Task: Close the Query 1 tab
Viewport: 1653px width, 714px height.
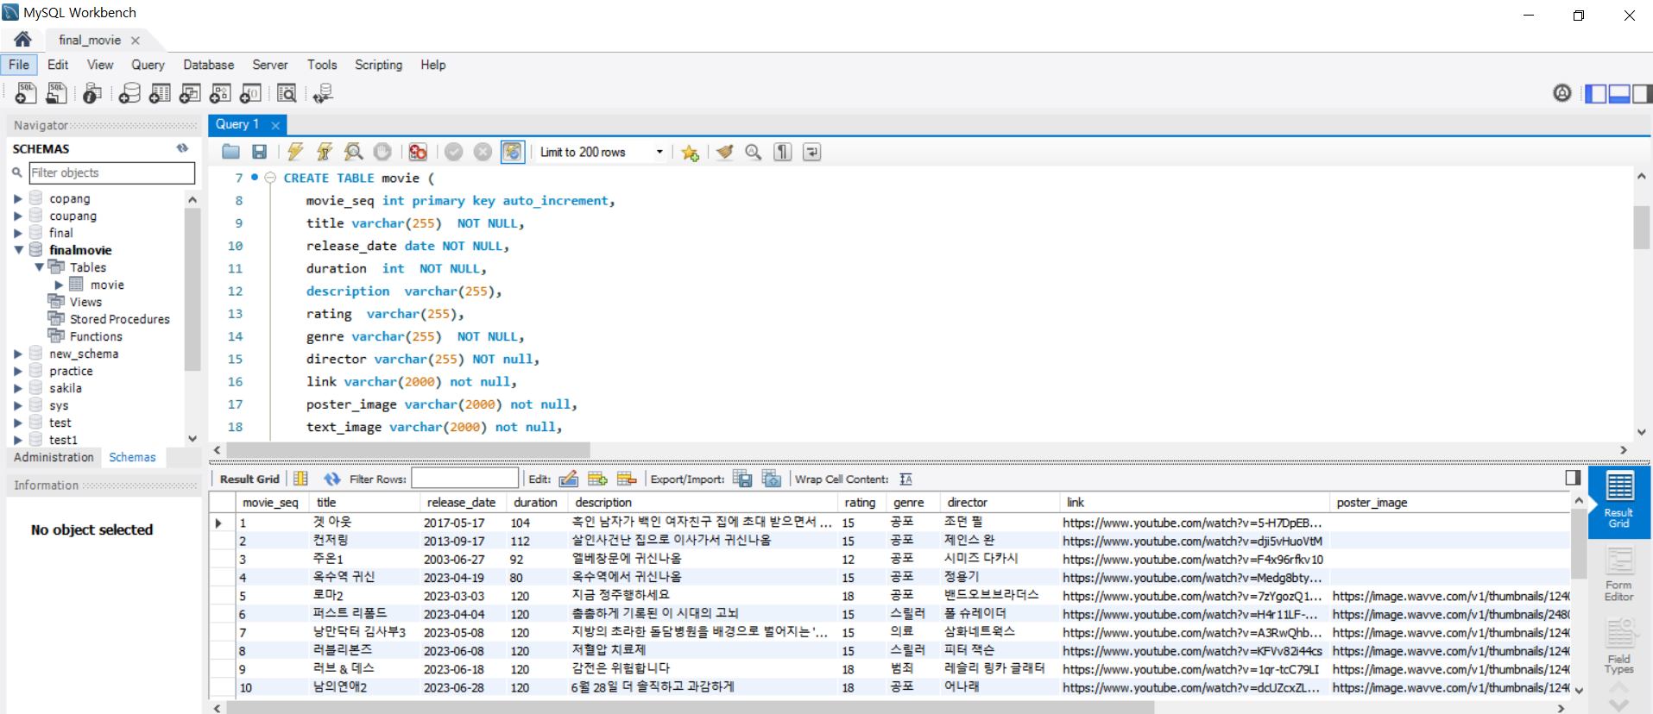Action: pyautogui.click(x=275, y=125)
